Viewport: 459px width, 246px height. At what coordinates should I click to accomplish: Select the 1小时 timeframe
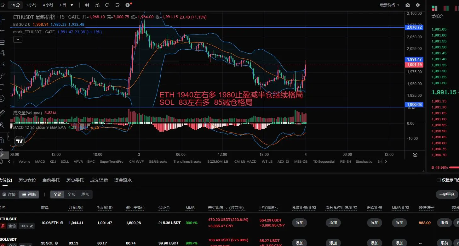pos(31,5)
